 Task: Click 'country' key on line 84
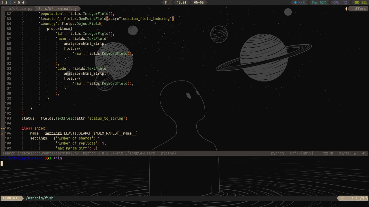pyautogui.click(x=48, y=24)
